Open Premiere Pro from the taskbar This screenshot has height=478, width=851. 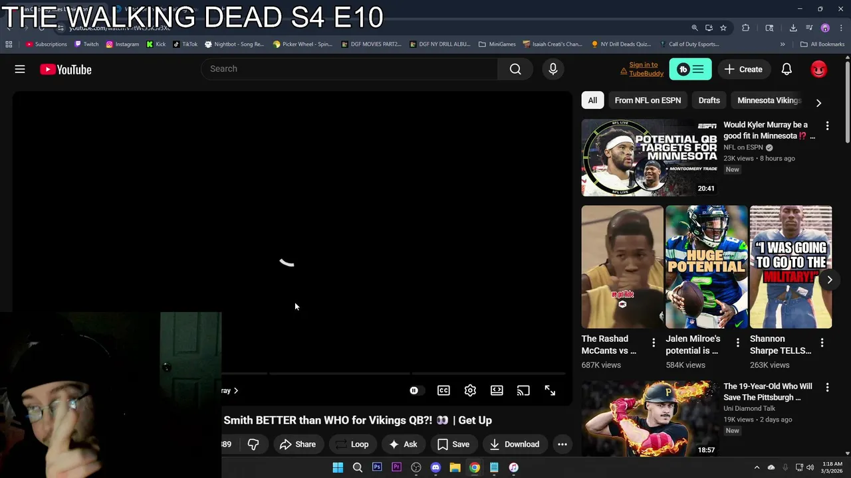[396, 467]
